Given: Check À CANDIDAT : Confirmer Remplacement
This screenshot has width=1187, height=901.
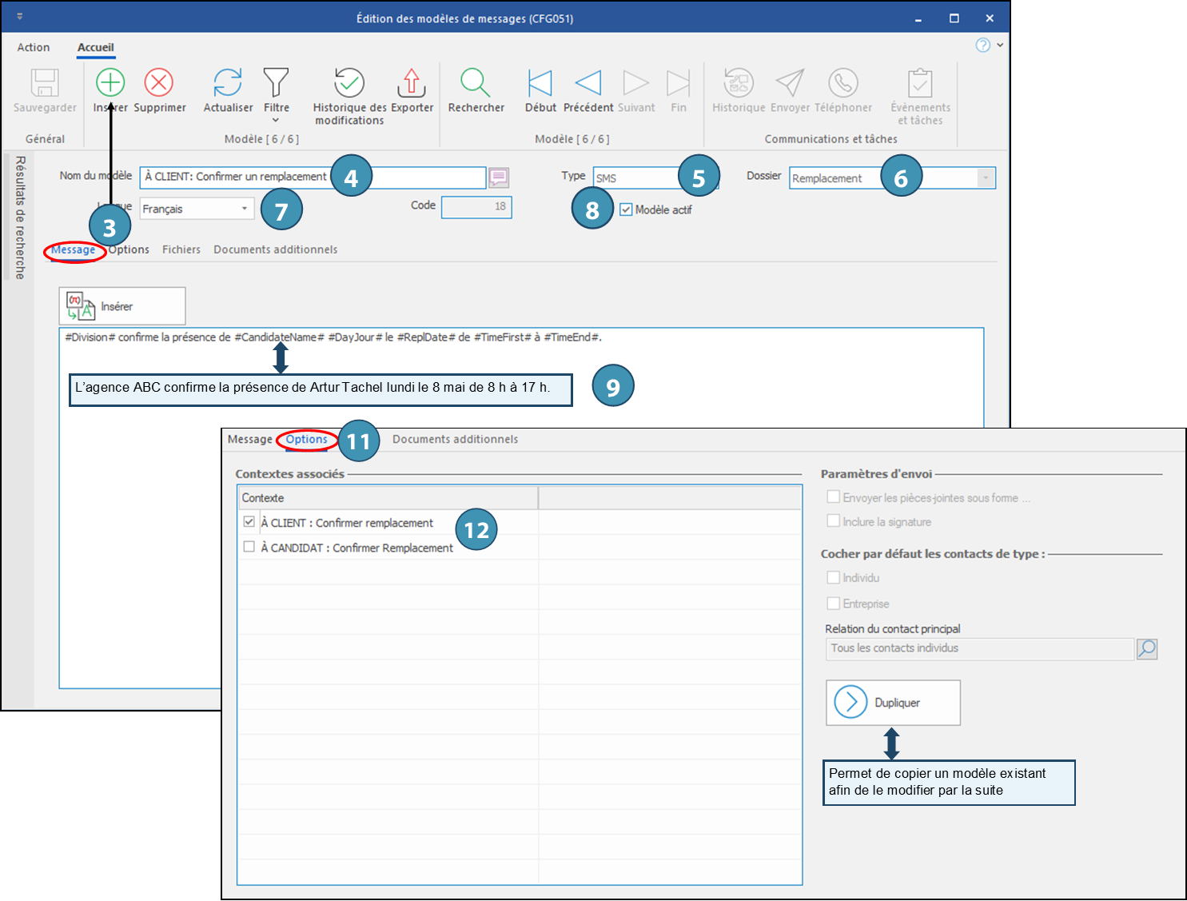Looking at the screenshot, I should [x=249, y=547].
